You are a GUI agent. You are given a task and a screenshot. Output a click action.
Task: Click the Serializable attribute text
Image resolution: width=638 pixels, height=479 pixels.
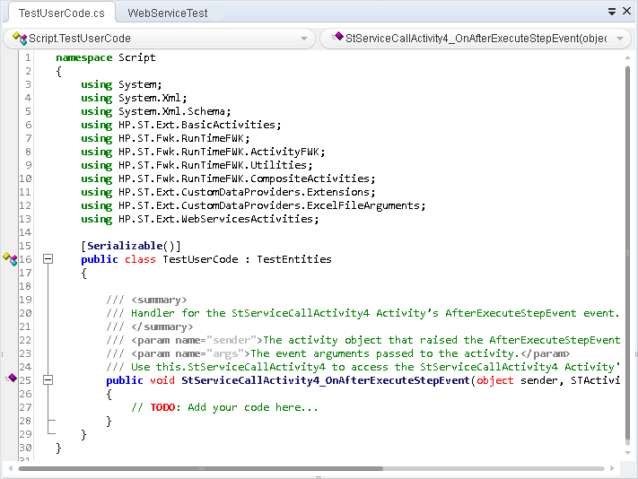tap(131, 246)
